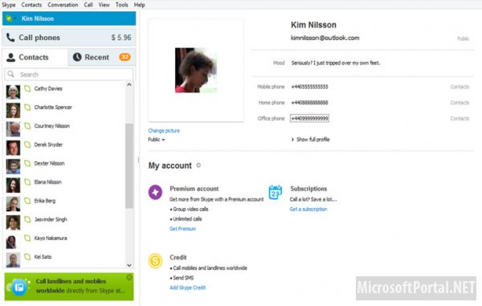Click the Call phones button
This screenshot has width=482, height=306.
69,38
